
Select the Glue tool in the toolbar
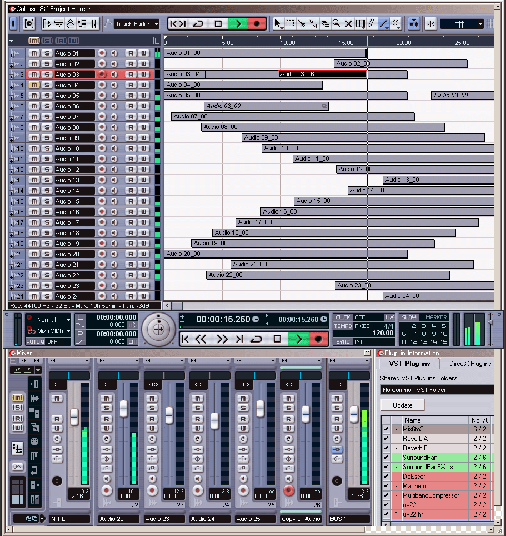314,24
